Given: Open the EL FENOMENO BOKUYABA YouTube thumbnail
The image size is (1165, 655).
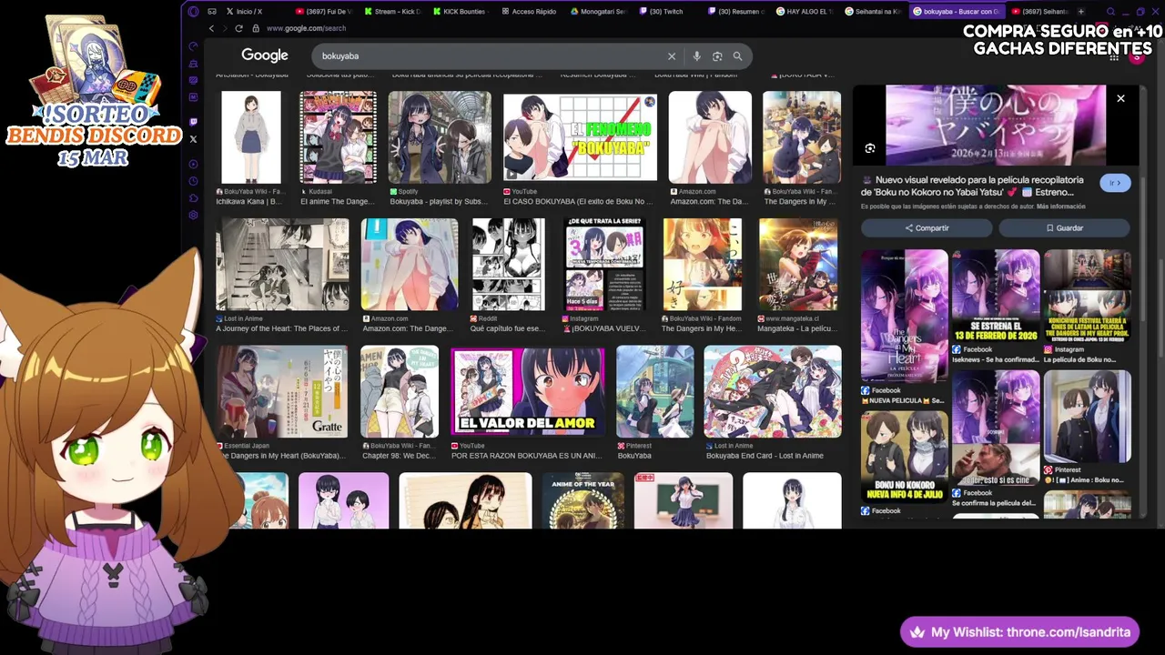Looking at the screenshot, I should point(580,137).
